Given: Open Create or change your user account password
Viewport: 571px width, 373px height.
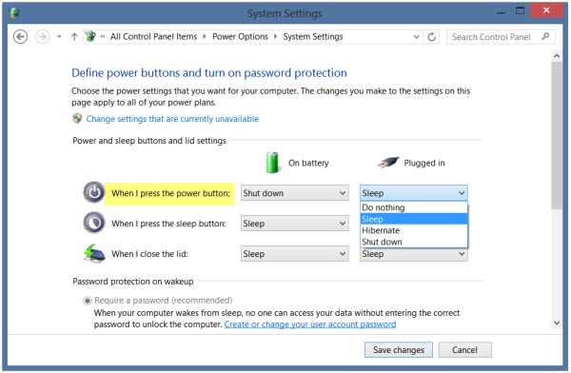Looking at the screenshot, I should [310, 324].
